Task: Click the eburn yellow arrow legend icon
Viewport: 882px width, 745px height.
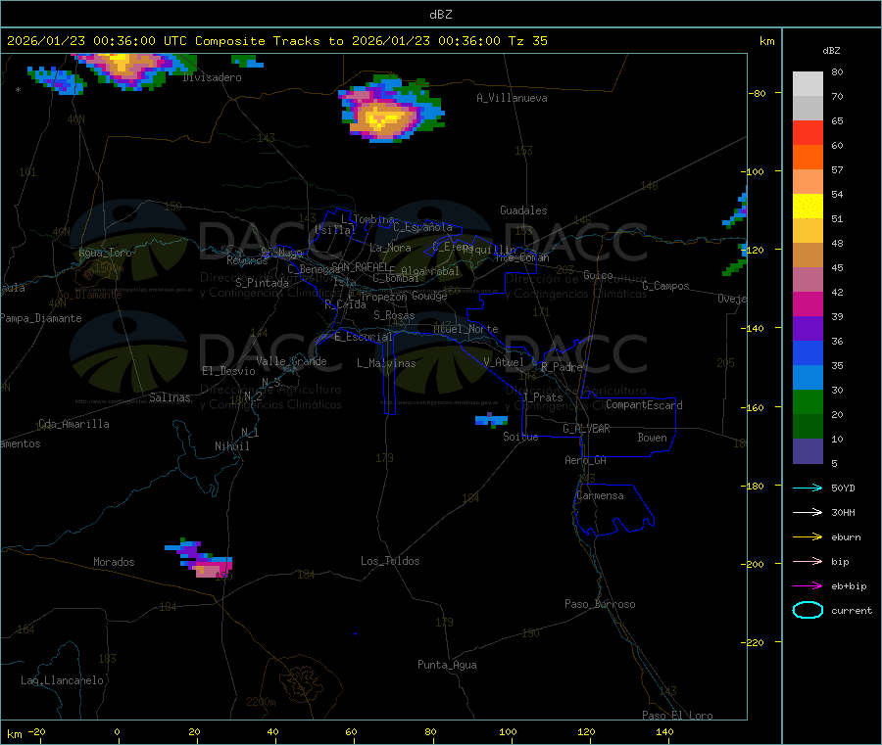Action: [x=808, y=536]
